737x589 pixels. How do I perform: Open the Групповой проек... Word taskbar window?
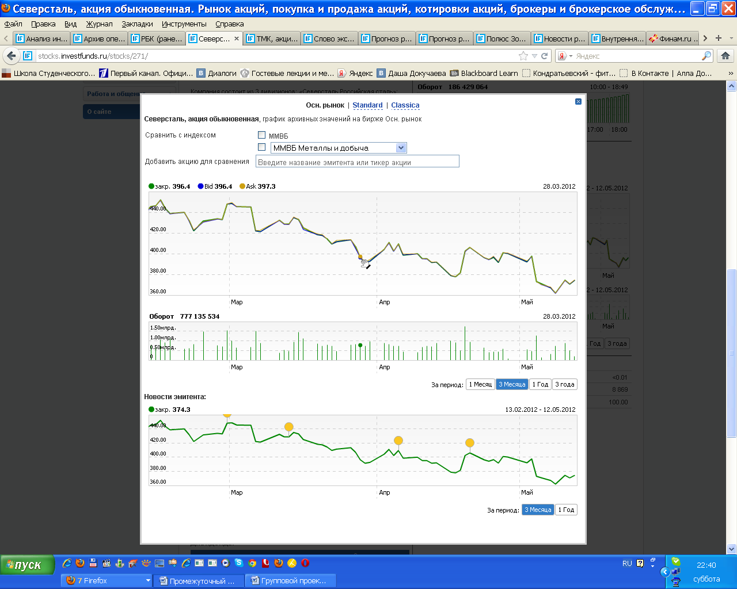291,580
